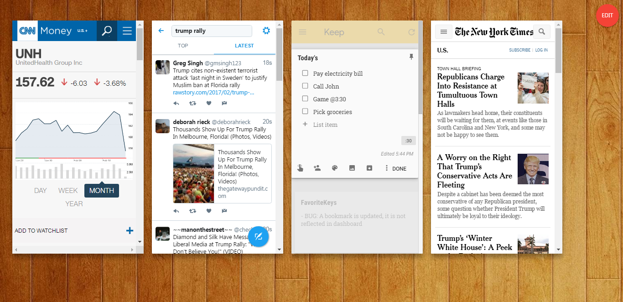Open Twitter search settings gear
The width and height of the screenshot is (623, 302).
(x=266, y=31)
